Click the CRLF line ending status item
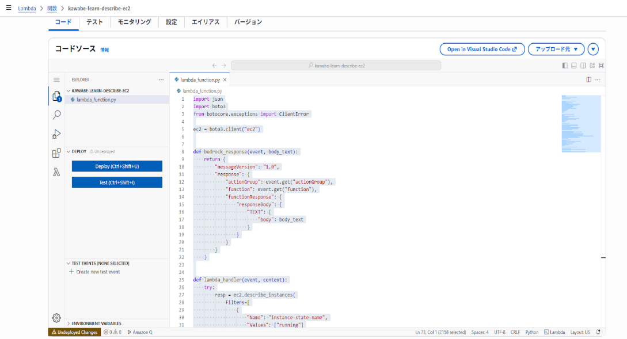This screenshot has width=627, height=339. point(515,332)
